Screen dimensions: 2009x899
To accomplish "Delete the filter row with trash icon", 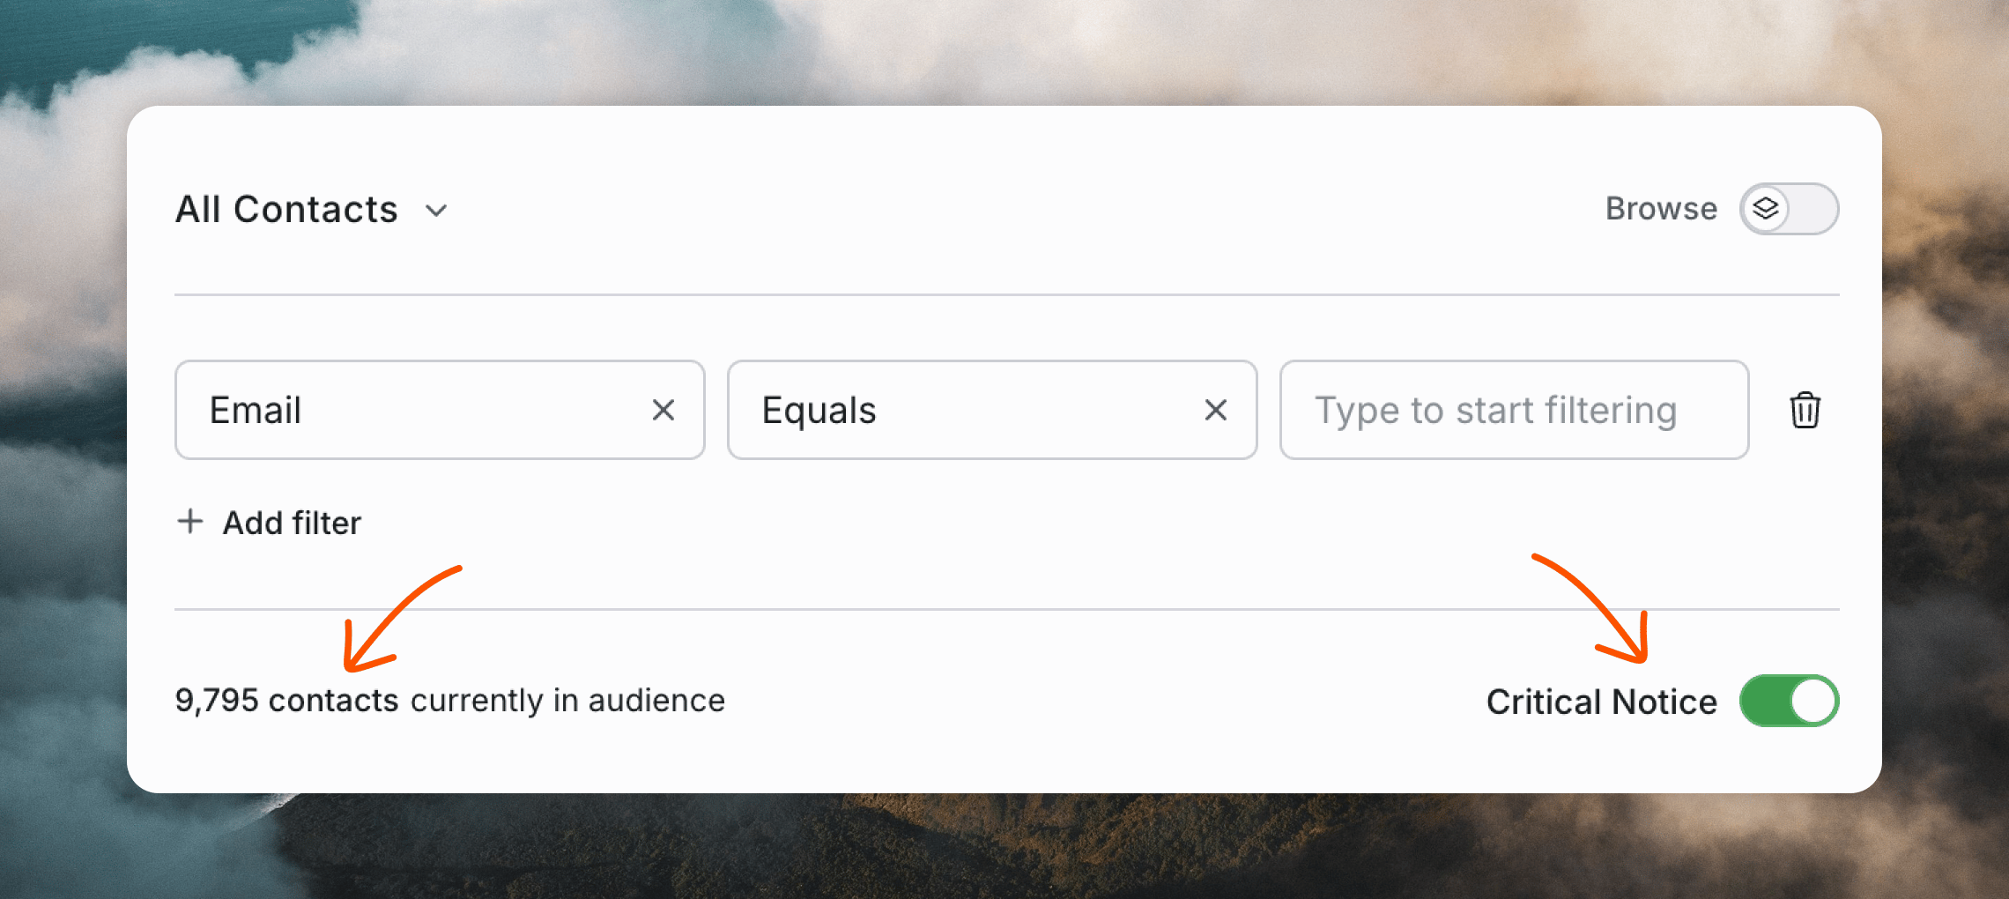I will click(1805, 410).
